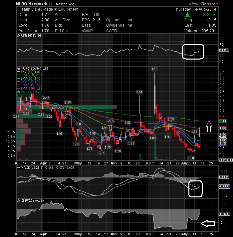
Task: Click the Chg +0.15 value
Action: (x=211, y=20)
